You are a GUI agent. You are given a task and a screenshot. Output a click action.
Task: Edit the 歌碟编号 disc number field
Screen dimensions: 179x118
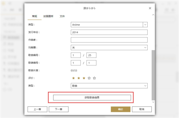76,63
